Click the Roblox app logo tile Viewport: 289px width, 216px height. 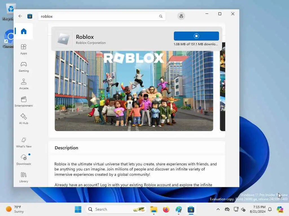[x=63, y=39]
